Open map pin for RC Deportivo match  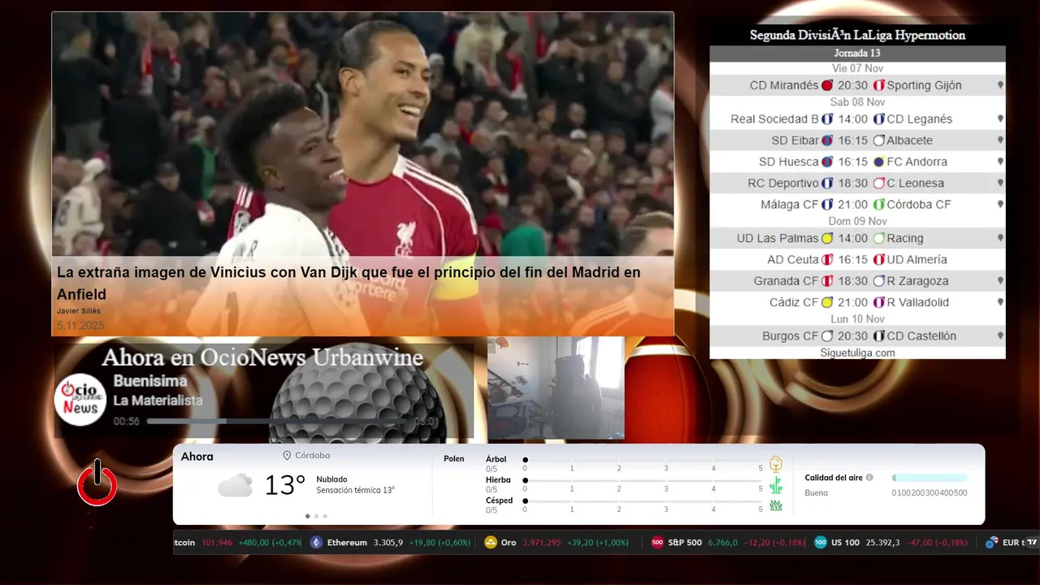tap(1000, 183)
